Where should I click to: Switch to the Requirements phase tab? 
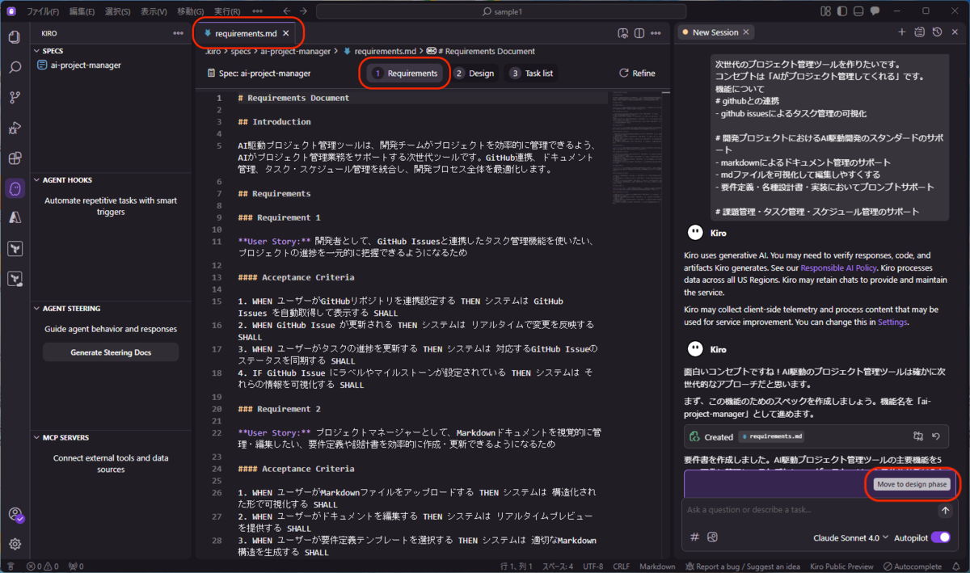coord(405,73)
